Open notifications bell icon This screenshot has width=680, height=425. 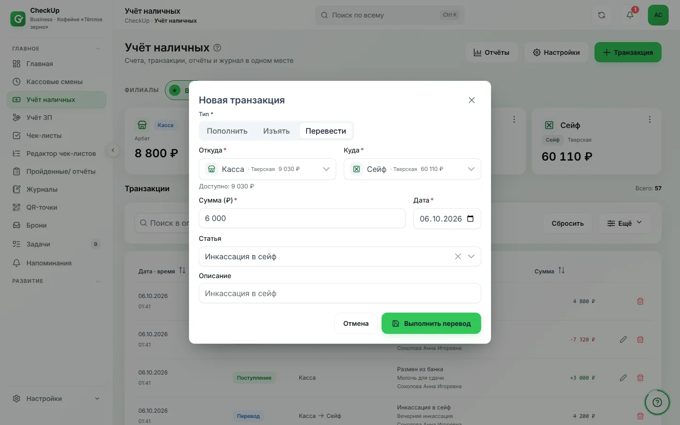tap(630, 15)
